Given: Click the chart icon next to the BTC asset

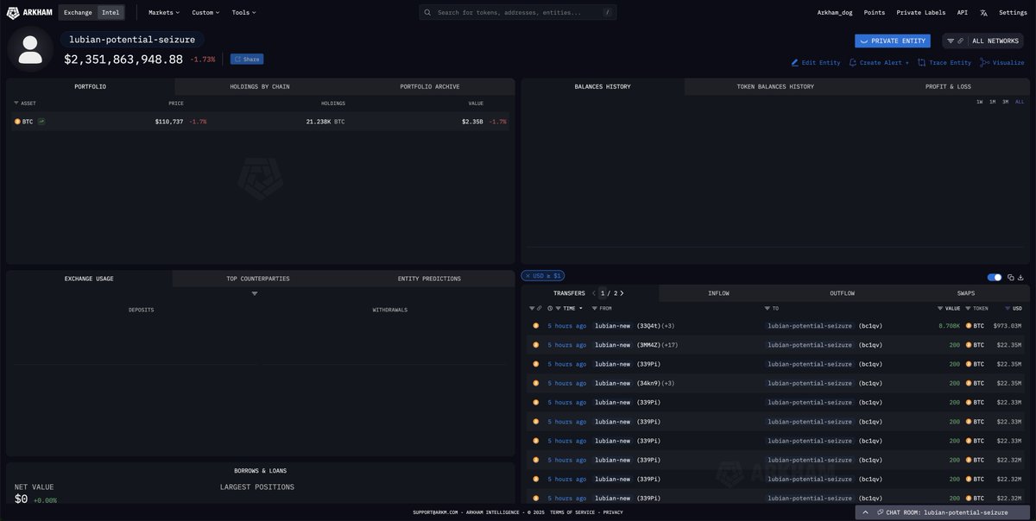Looking at the screenshot, I should [x=39, y=119].
